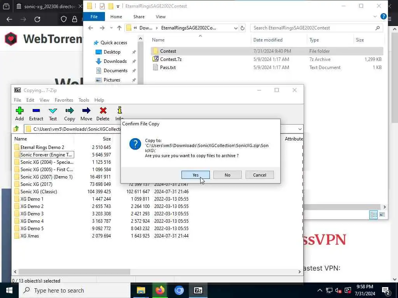Expand Explorer address bar history dropdown
The height and width of the screenshot is (298, 398).
click(x=236, y=28)
